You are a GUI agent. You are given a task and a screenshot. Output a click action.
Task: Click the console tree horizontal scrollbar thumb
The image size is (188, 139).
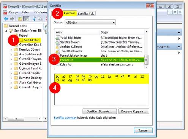click(16, 119)
